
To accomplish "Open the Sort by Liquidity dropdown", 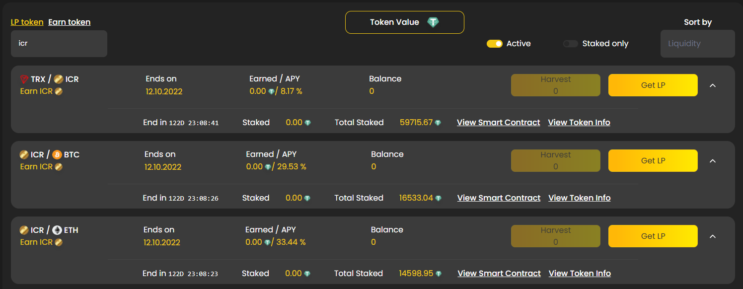I will (697, 44).
